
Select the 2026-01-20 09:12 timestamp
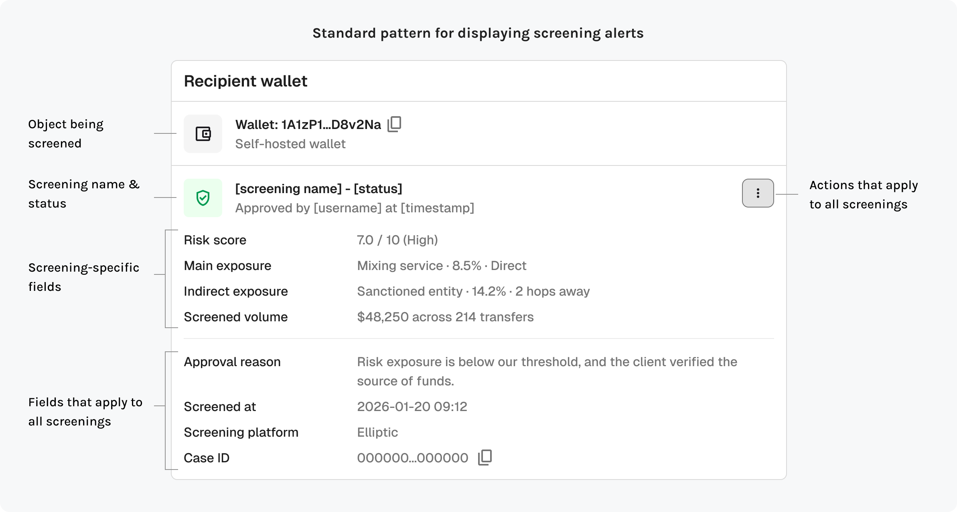[x=412, y=407]
